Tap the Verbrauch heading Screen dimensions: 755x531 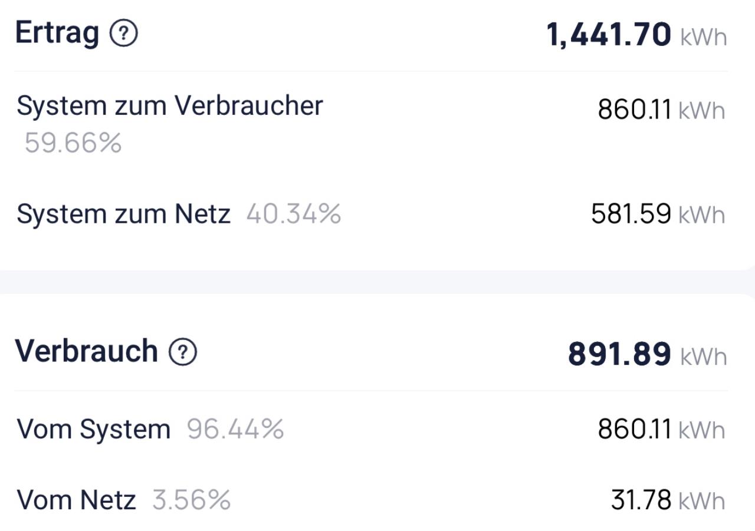point(87,351)
